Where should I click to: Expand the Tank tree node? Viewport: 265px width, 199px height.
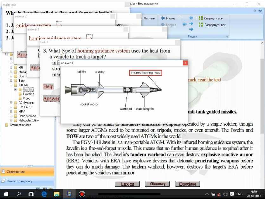[x=11, y=80]
